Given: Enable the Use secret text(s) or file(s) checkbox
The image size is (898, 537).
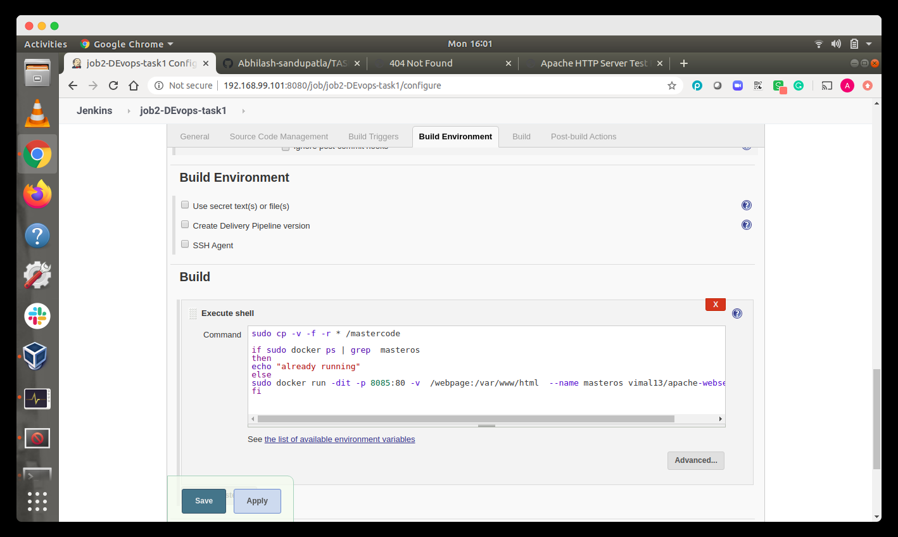Looking at the screenshot, I should [184, 204].
